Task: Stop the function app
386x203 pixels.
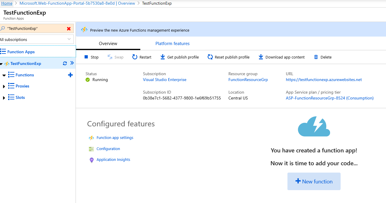Action: 92,57
